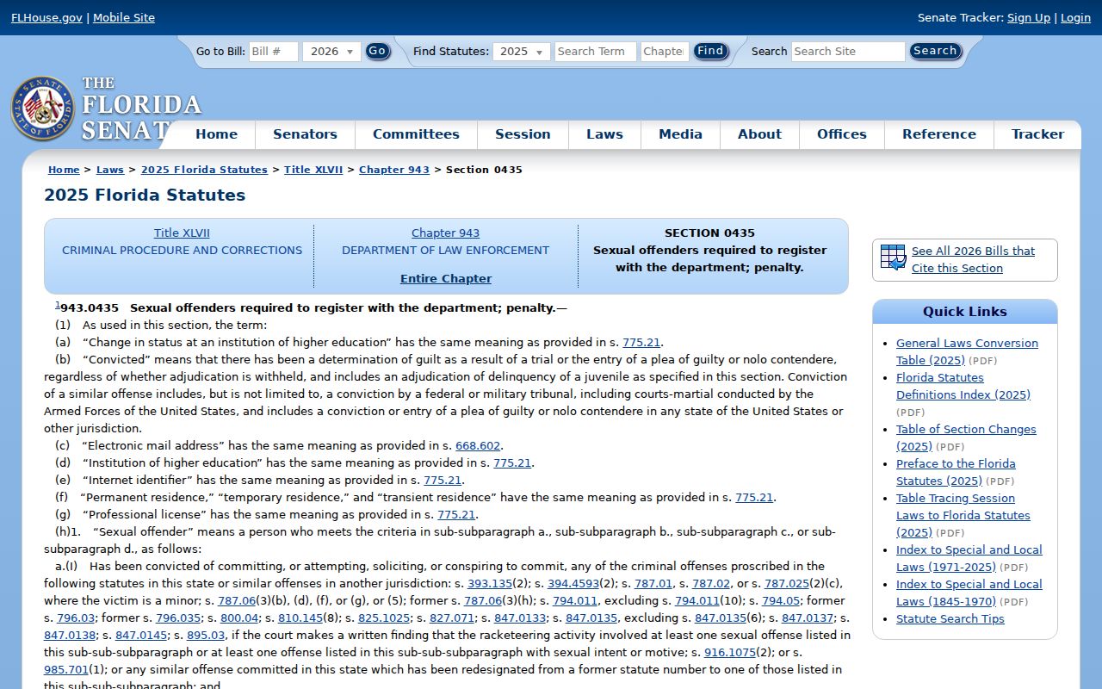Open the Home menu tab
1102x689 pixels.
216,134
